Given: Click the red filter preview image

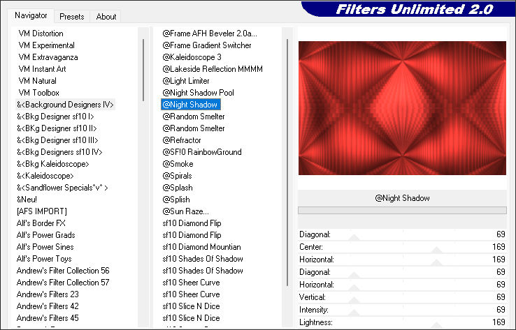Looking at the screenshot, I should click(401, 108).
